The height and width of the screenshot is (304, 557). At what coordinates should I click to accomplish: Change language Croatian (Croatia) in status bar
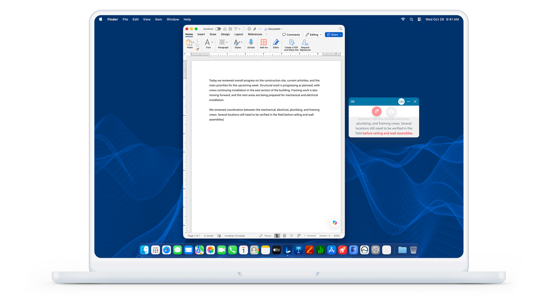point(235,236)
